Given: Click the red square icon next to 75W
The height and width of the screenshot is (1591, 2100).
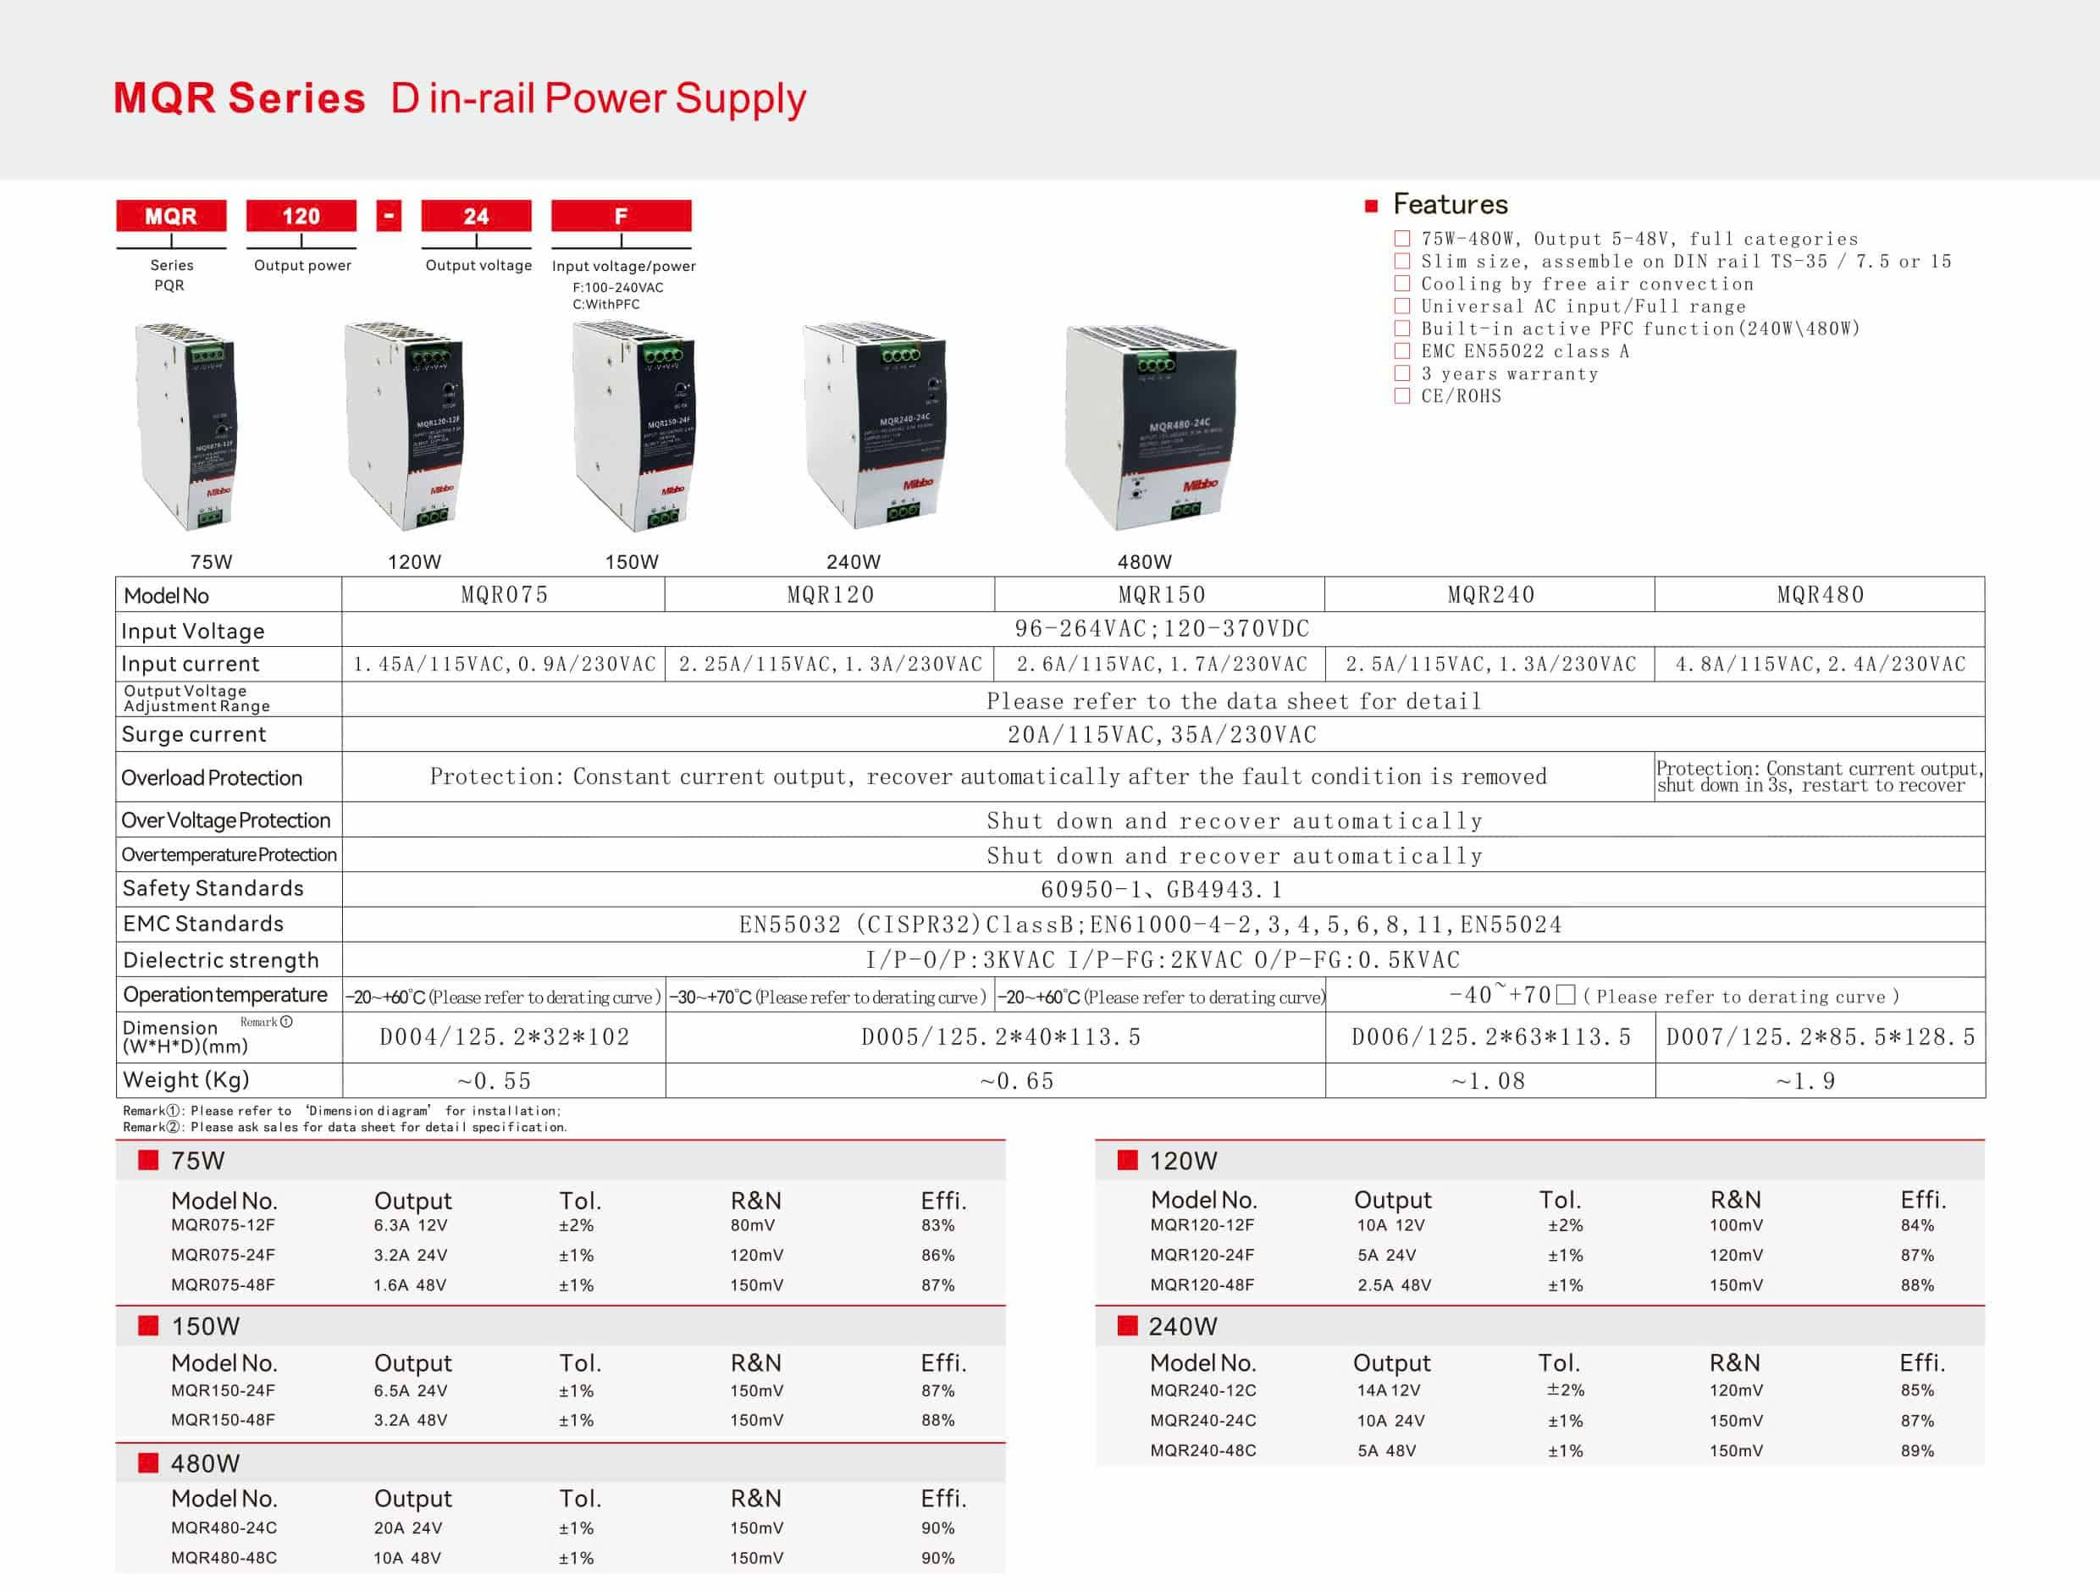Looking at the screenshot, I should click(x=148, y=1160).
